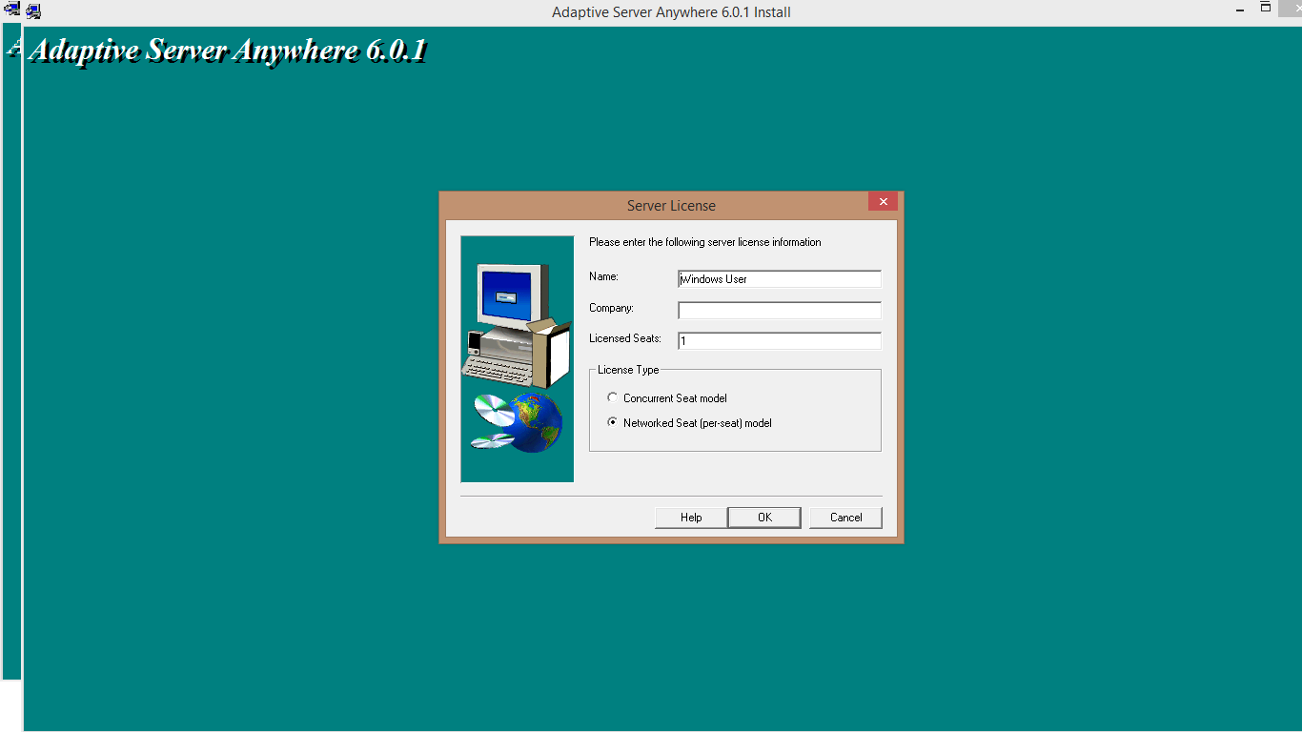Click the "Please enter the following server license information" text
Image resolution: width=1302 pixels, height=732 pixels.
click(x=705, y=242)
